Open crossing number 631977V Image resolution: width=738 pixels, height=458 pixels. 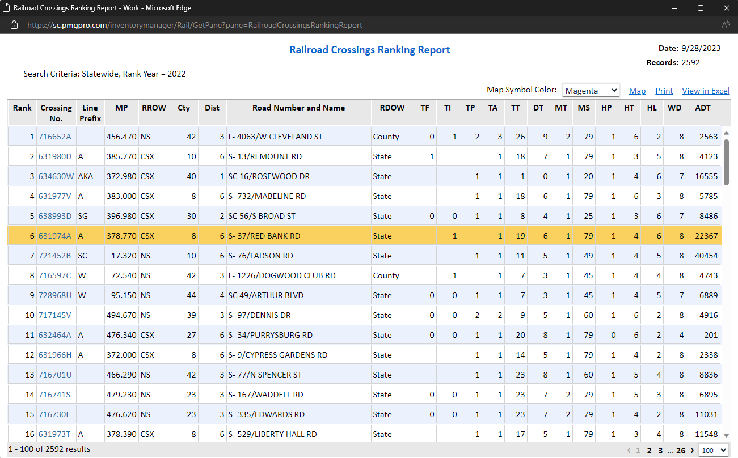[x=55, y=196]
